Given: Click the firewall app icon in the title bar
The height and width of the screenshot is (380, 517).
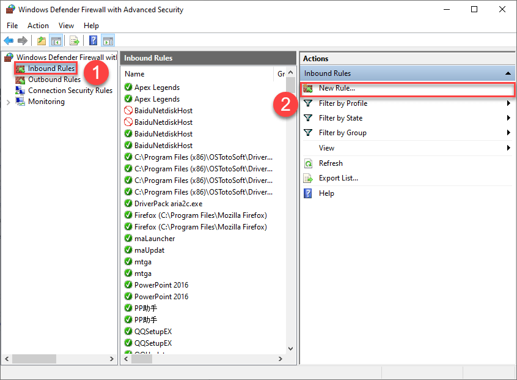Looking at the screenshot, I should coord(10,9).
